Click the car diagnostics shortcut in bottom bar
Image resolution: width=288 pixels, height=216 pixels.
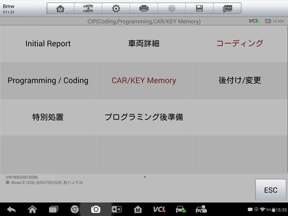point(181,209)
